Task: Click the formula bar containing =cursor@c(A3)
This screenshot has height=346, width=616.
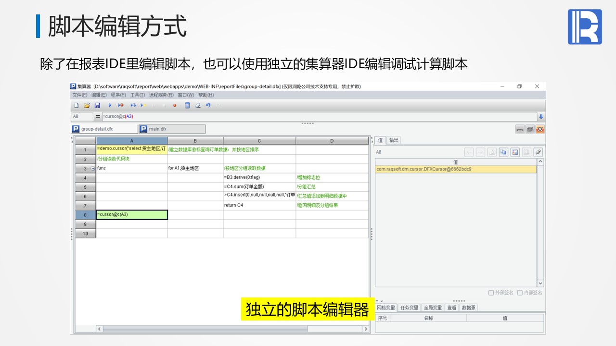Action: (319, 116)
